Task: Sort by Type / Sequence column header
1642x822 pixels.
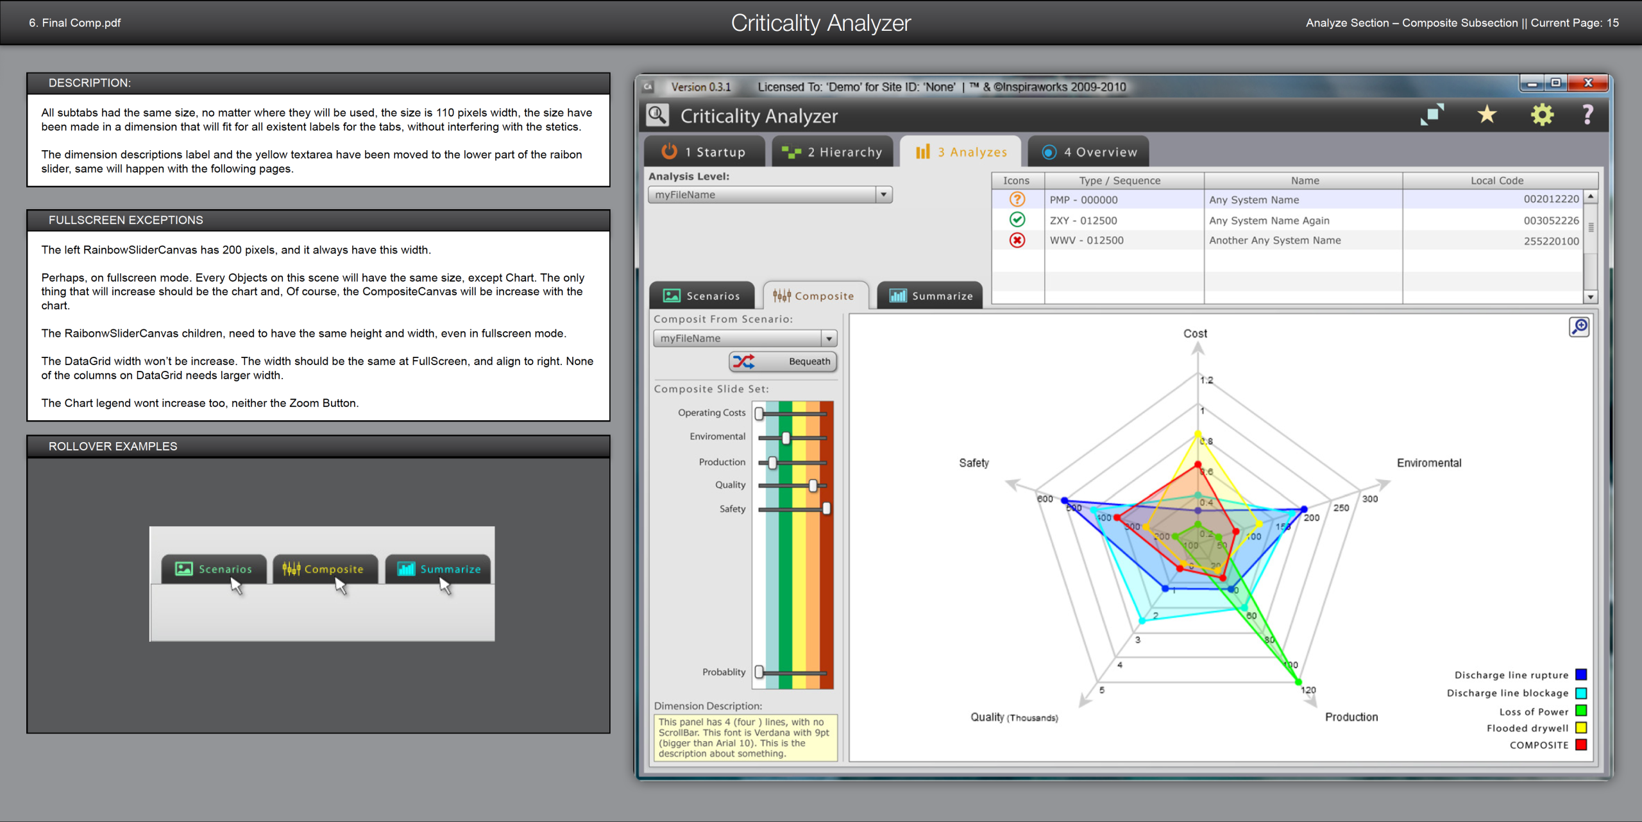Action: (x=1124, y=180)
